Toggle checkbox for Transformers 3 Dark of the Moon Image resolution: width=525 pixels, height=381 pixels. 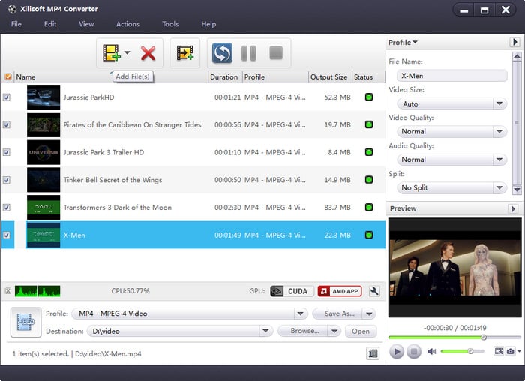click(7, 208)
